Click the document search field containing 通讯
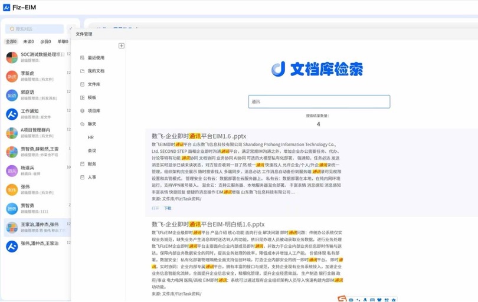Image resolution: width=478 pixels, height=302 pixels. click(x=319, y=101)
